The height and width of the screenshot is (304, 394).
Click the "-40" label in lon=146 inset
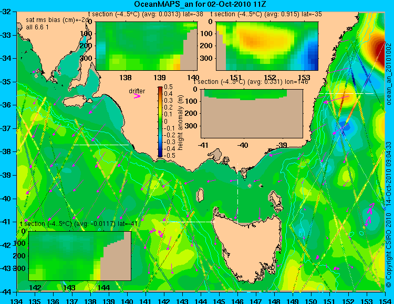click(x=243, y=145)
